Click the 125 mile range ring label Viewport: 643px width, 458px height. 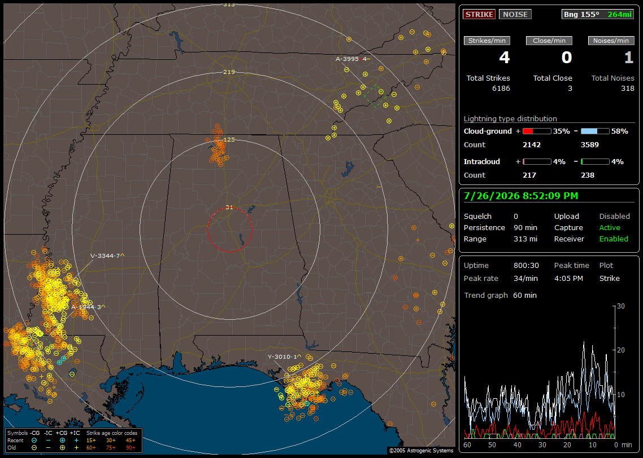coord(229,139)
